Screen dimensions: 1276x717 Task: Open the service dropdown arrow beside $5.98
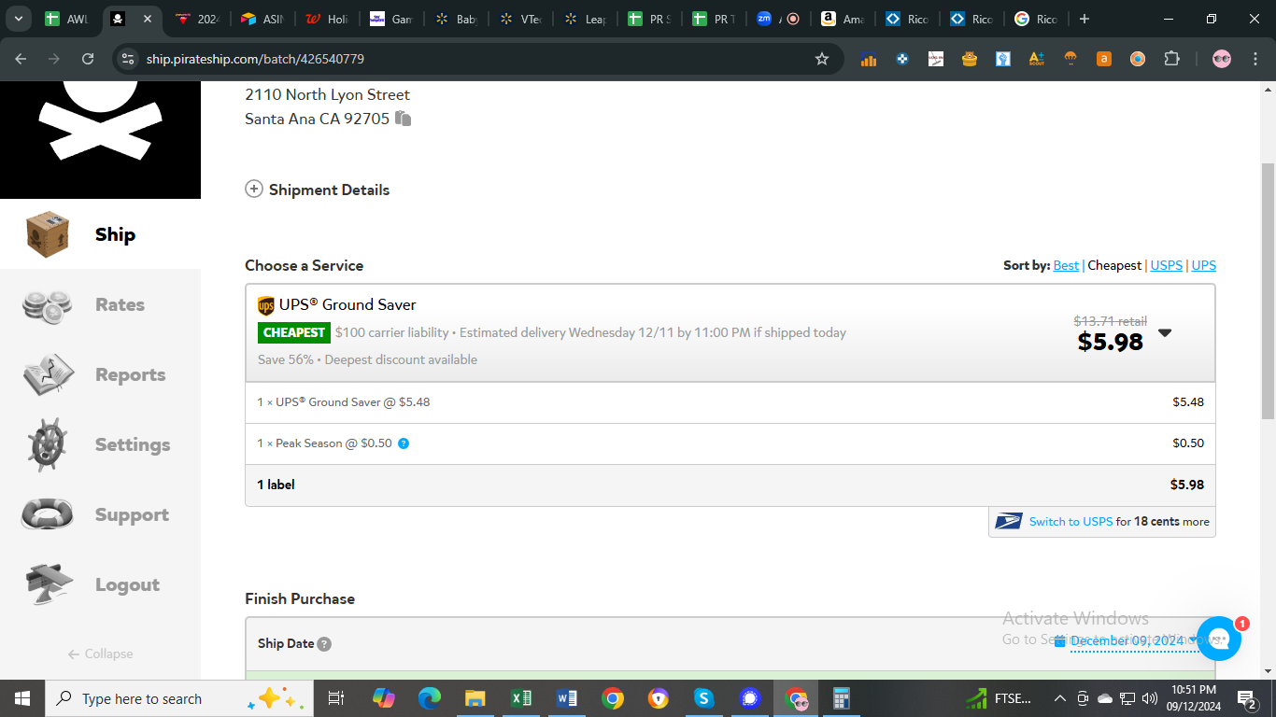pos(1165,333)
